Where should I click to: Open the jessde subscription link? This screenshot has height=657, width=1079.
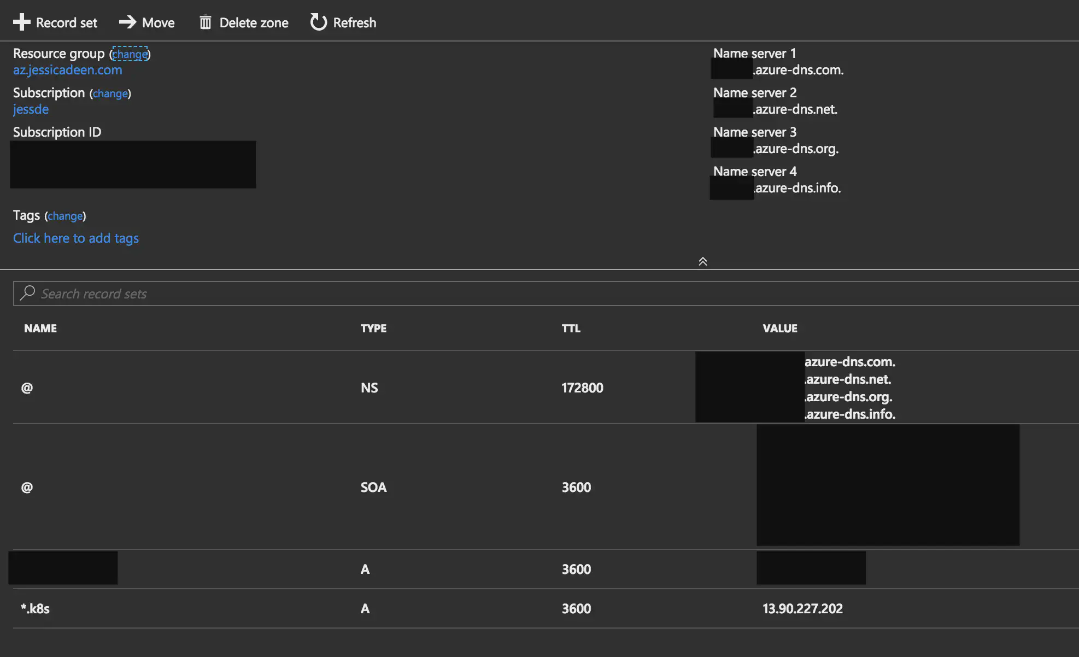tap(31, 109)
